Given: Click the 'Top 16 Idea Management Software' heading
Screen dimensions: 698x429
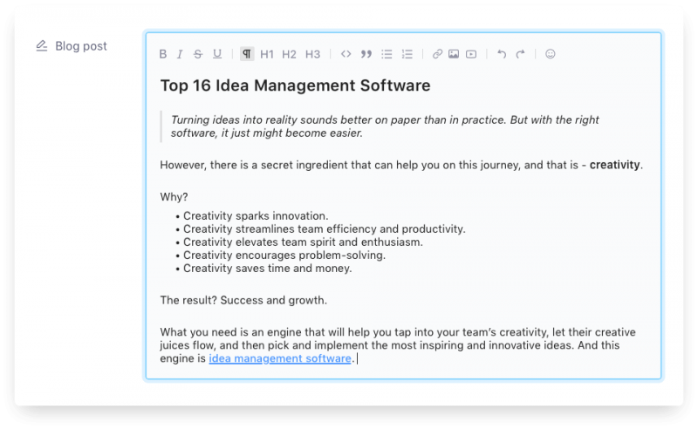Looking at the screenshot, I should [x=295, y=86].
